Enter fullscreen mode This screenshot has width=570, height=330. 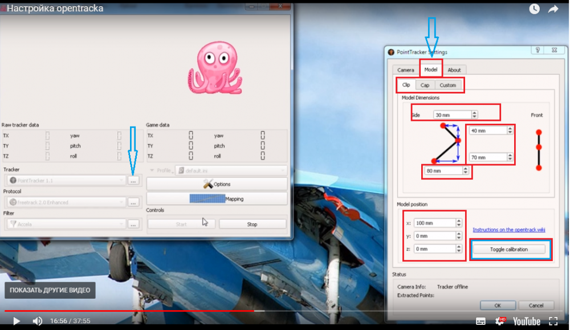pyautogui.click(x=553, y=321)
